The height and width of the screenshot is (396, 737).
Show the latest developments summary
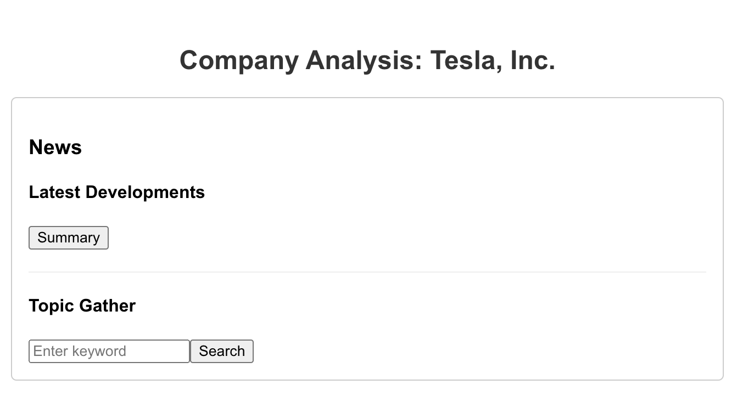pyautogui.click(x=69, y=237)
